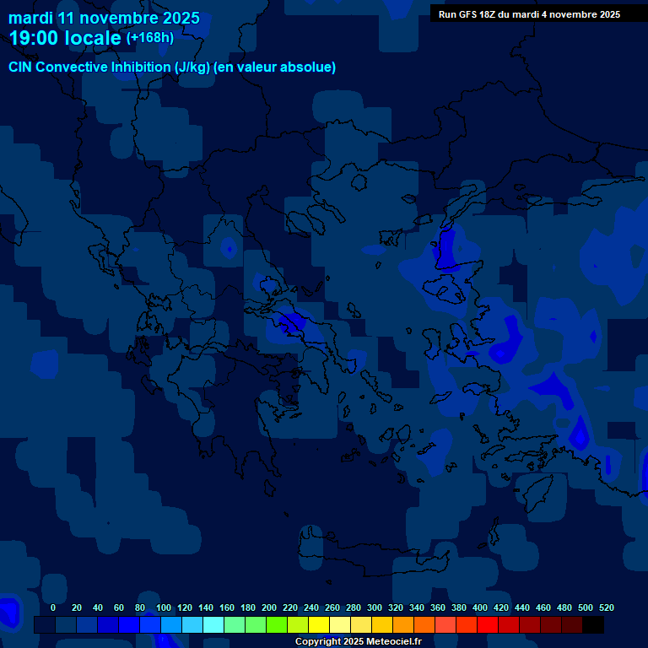This screenshot has height=648, width=648.
Task: Pick the bright green swatch between 200 and 220
Action: click(x=277, y=624)
